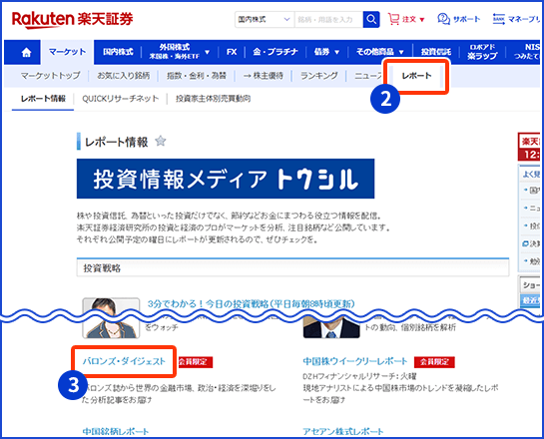Open 3分でわかる!今日の投資戦略 link
The height and width of the screenshot is (439, 544).
click(x=252, y=304)
